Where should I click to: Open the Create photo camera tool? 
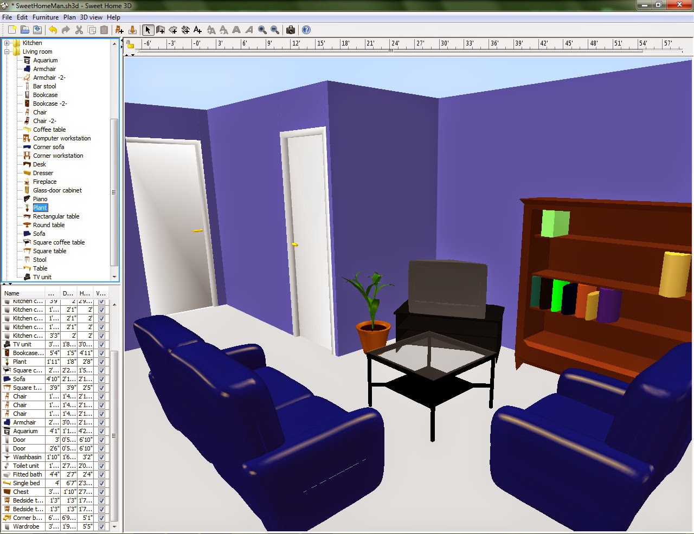point(290,30)
